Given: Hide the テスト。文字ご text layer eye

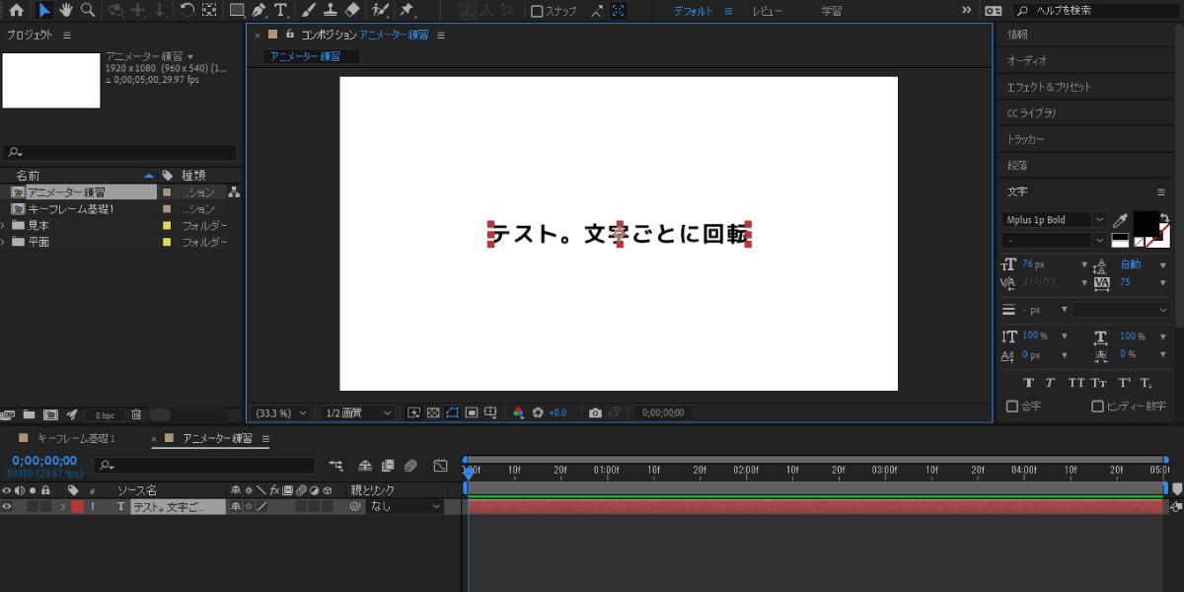Looking at the screenshot, I should point(7,506).
